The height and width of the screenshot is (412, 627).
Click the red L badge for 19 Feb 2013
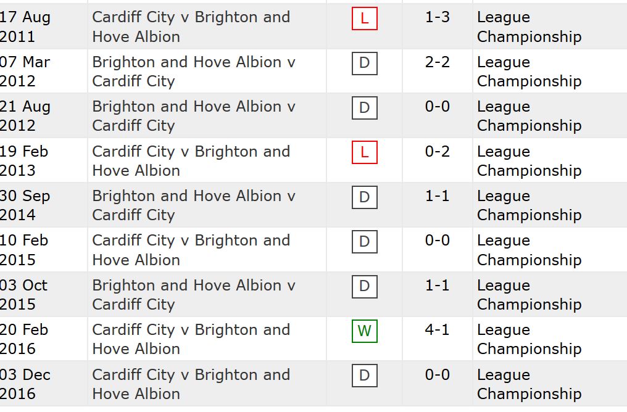(364, 152)
